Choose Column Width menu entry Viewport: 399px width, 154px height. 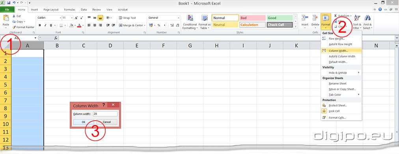tap(341, 51)
